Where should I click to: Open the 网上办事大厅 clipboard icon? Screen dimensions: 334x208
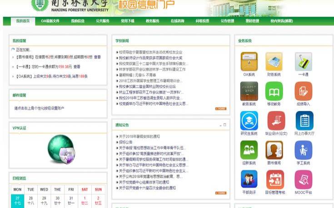tap(304, 121)
